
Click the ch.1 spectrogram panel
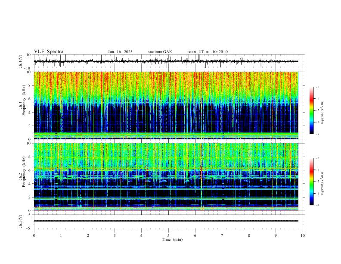pos(166,105)
